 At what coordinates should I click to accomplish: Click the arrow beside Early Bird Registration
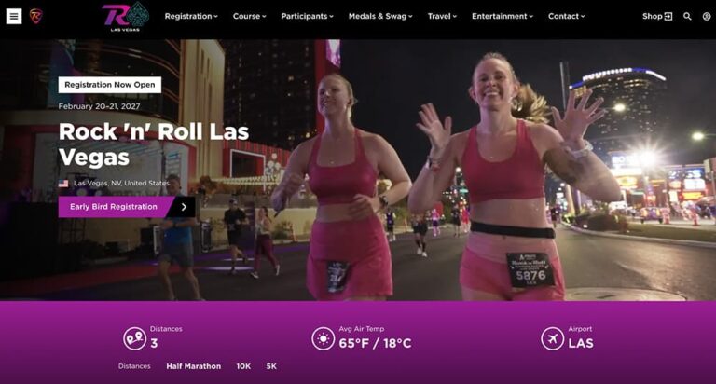(184, 207)
